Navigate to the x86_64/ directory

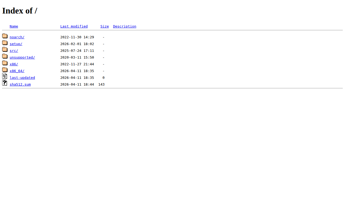(17, 71)
